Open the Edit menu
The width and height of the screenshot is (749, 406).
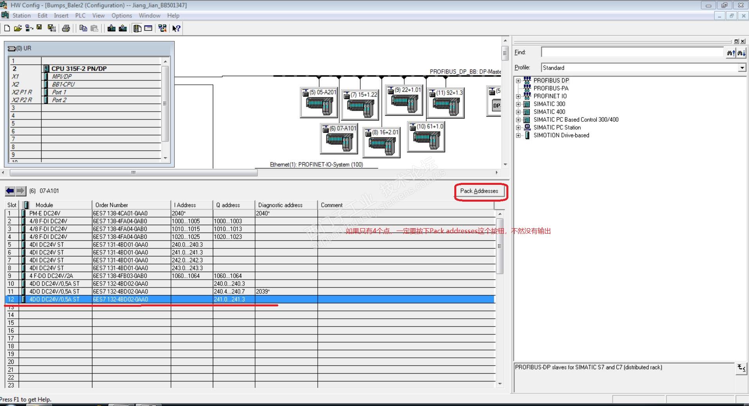point(42,16)
